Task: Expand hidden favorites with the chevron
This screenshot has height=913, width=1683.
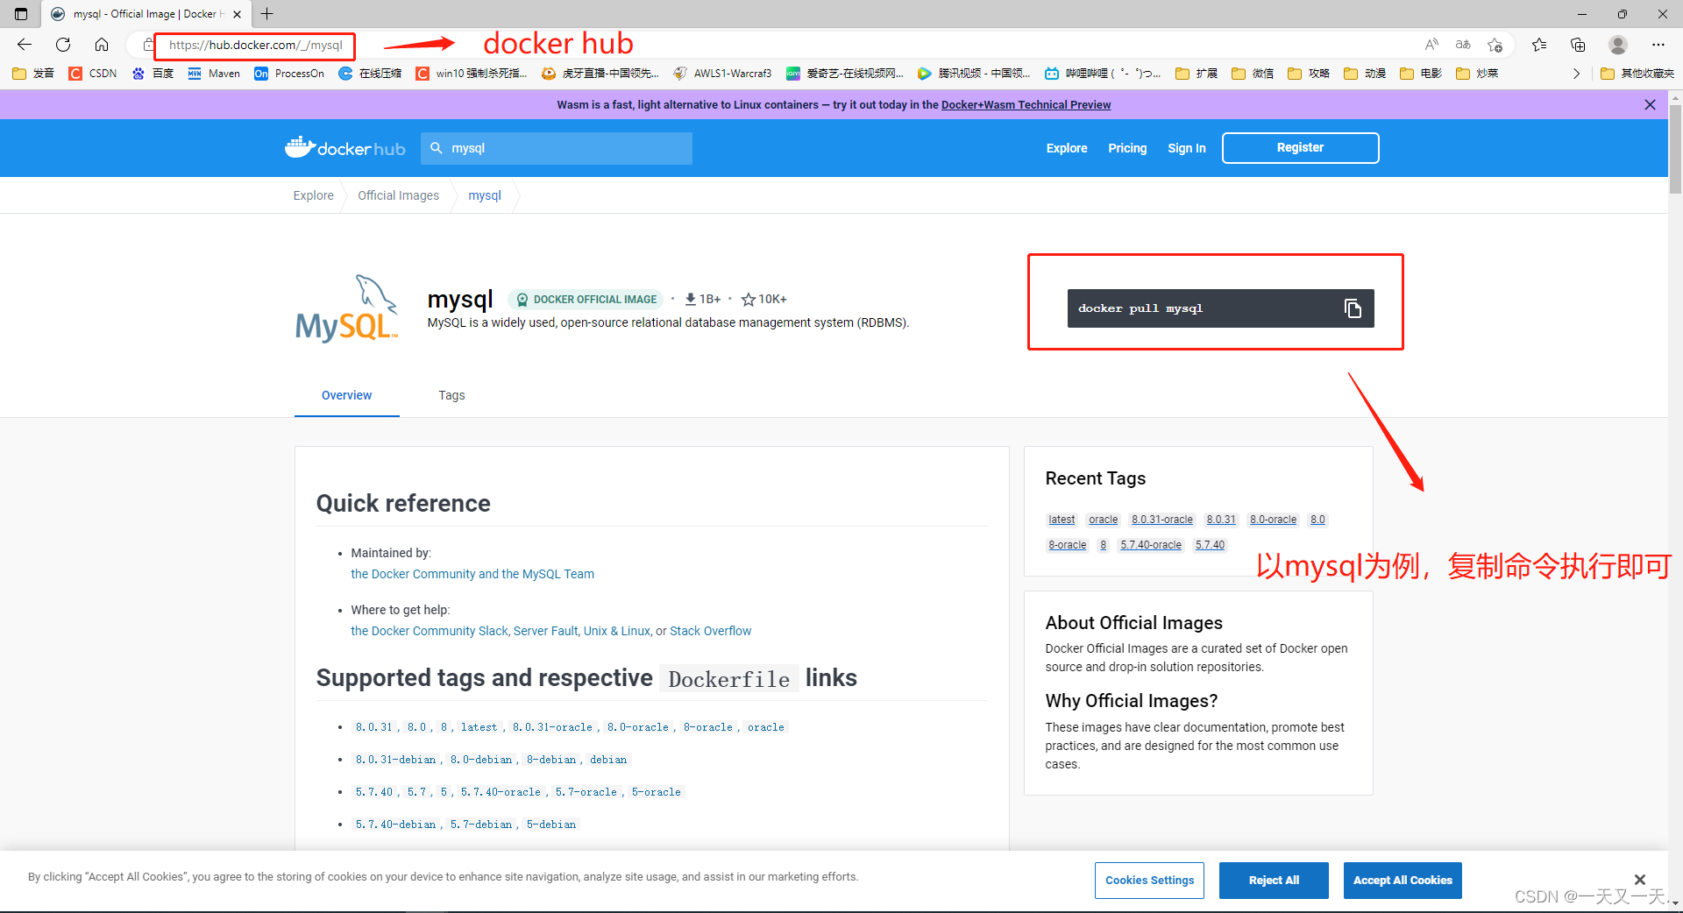Action: click(x=1576, y=74)
